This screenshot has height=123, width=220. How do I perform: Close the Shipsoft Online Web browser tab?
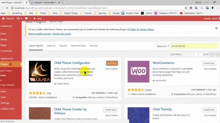tap(59, 2)
